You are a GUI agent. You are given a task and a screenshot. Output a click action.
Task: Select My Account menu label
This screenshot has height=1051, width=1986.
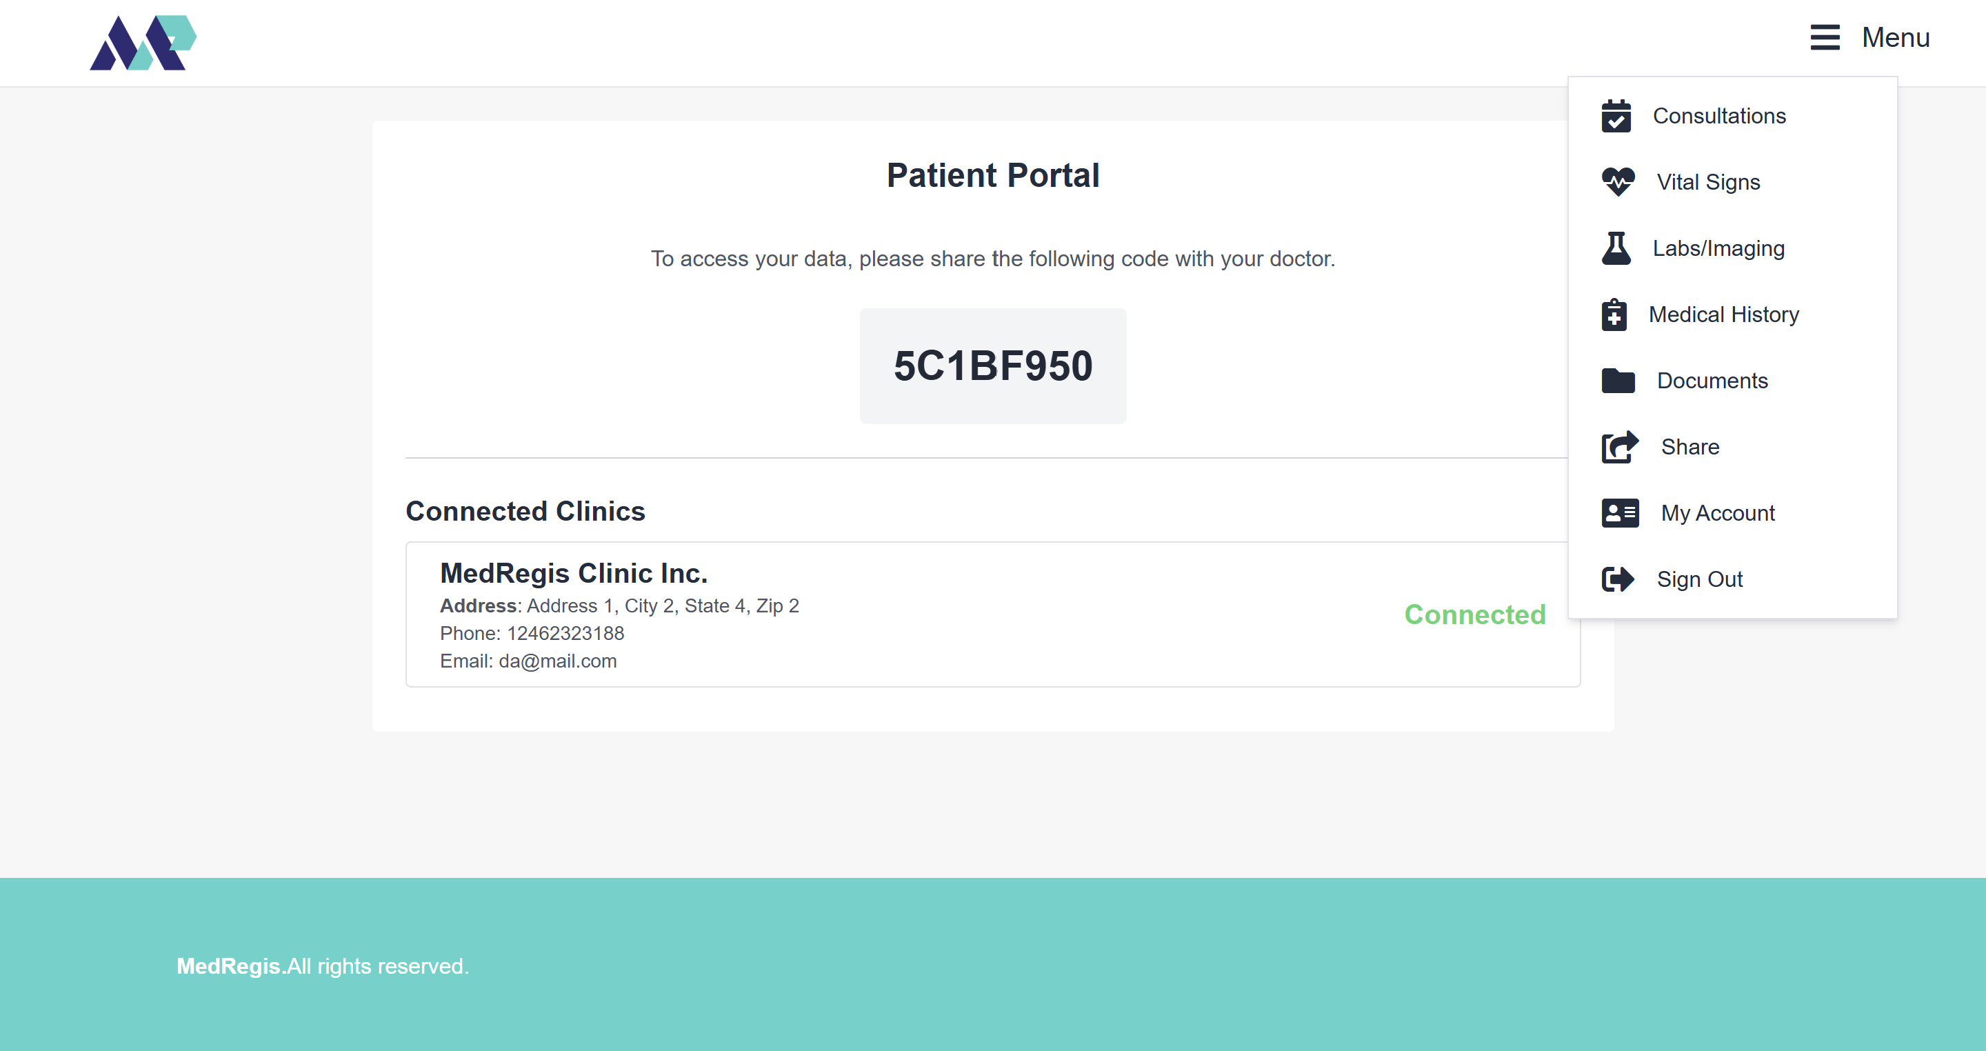tap(1717, 513)
